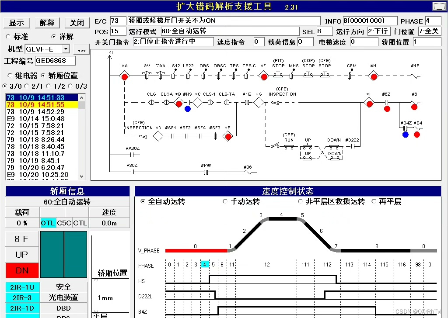
Task: Click the *H red diamond node
Action: point(374,76)
